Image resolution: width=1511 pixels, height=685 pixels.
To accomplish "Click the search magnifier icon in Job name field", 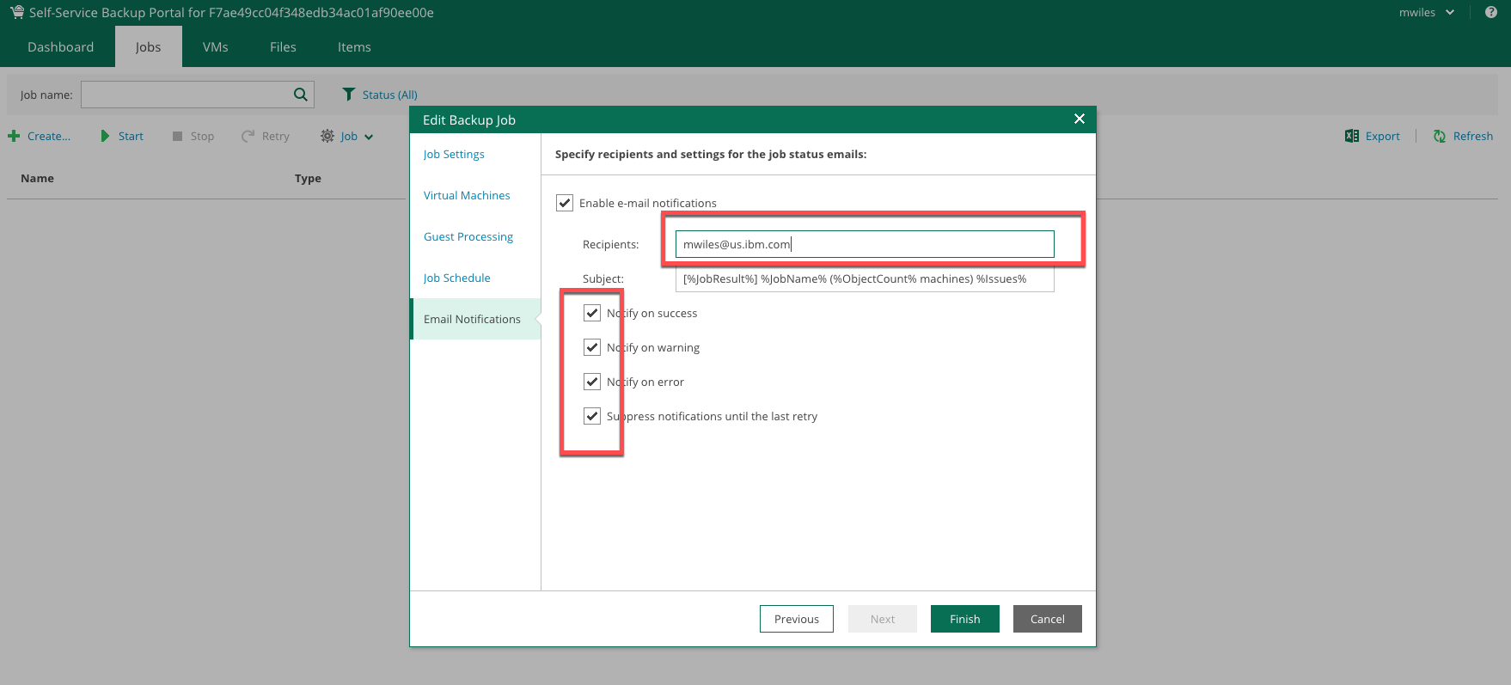I will coord(300,95).
